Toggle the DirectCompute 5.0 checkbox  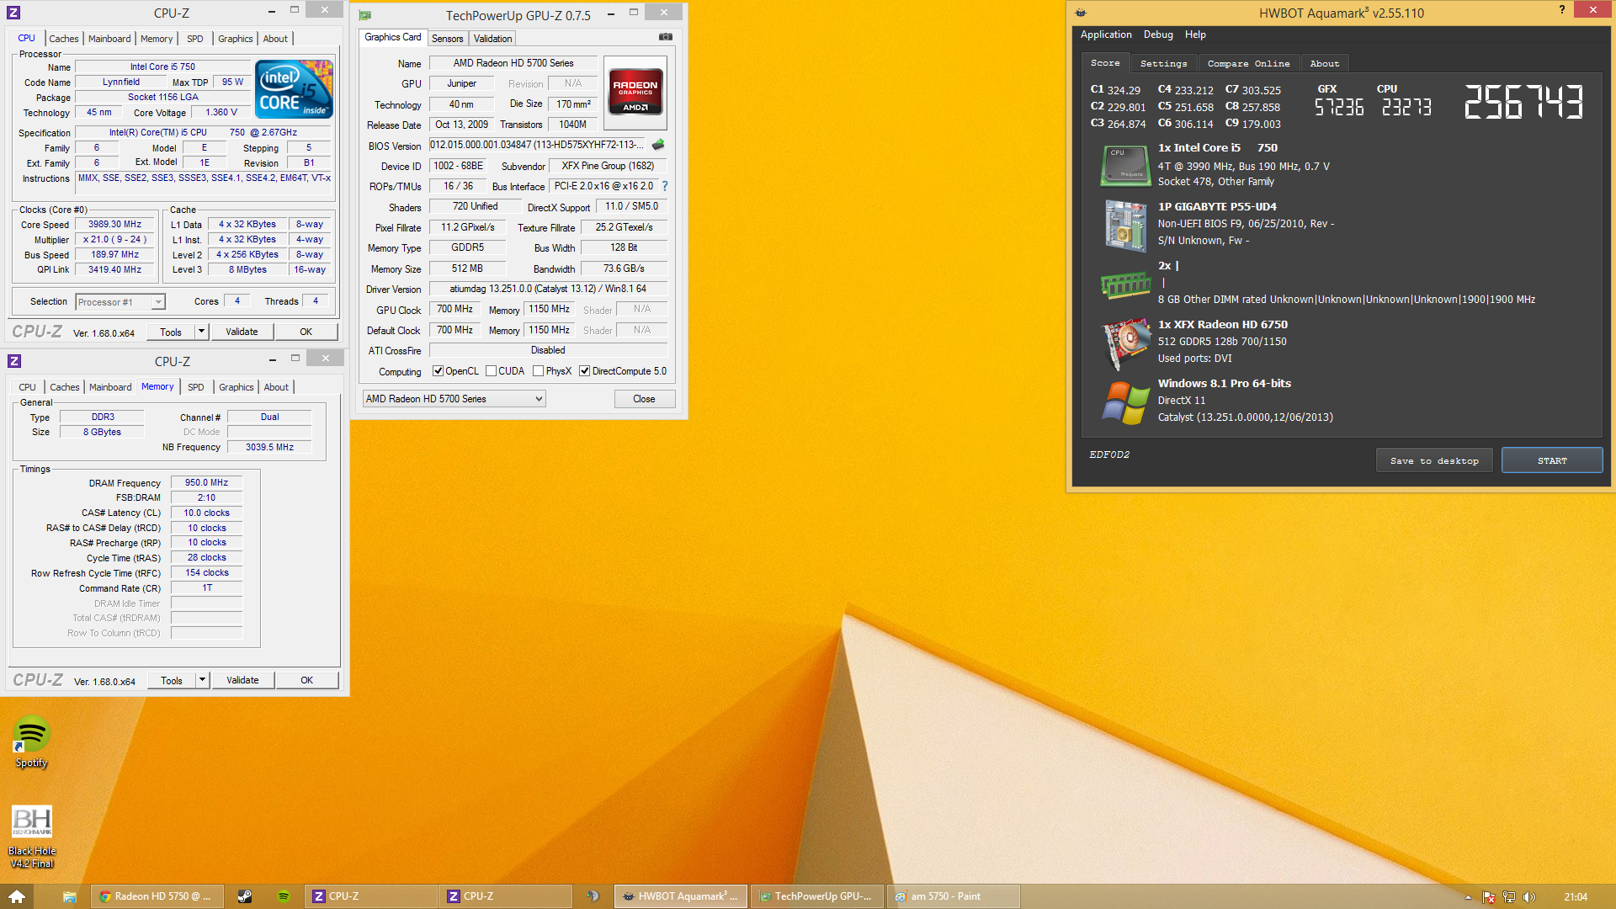[584, 371]
